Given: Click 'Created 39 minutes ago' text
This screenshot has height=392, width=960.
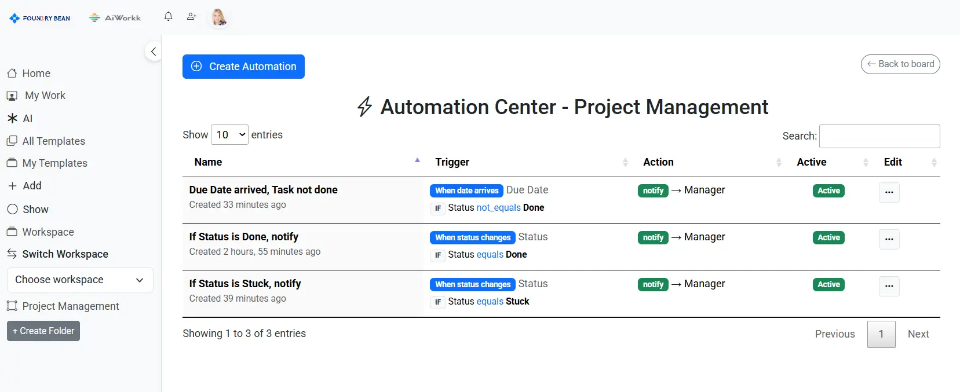Looking at the screenshot, I should (x=238, y=299).
